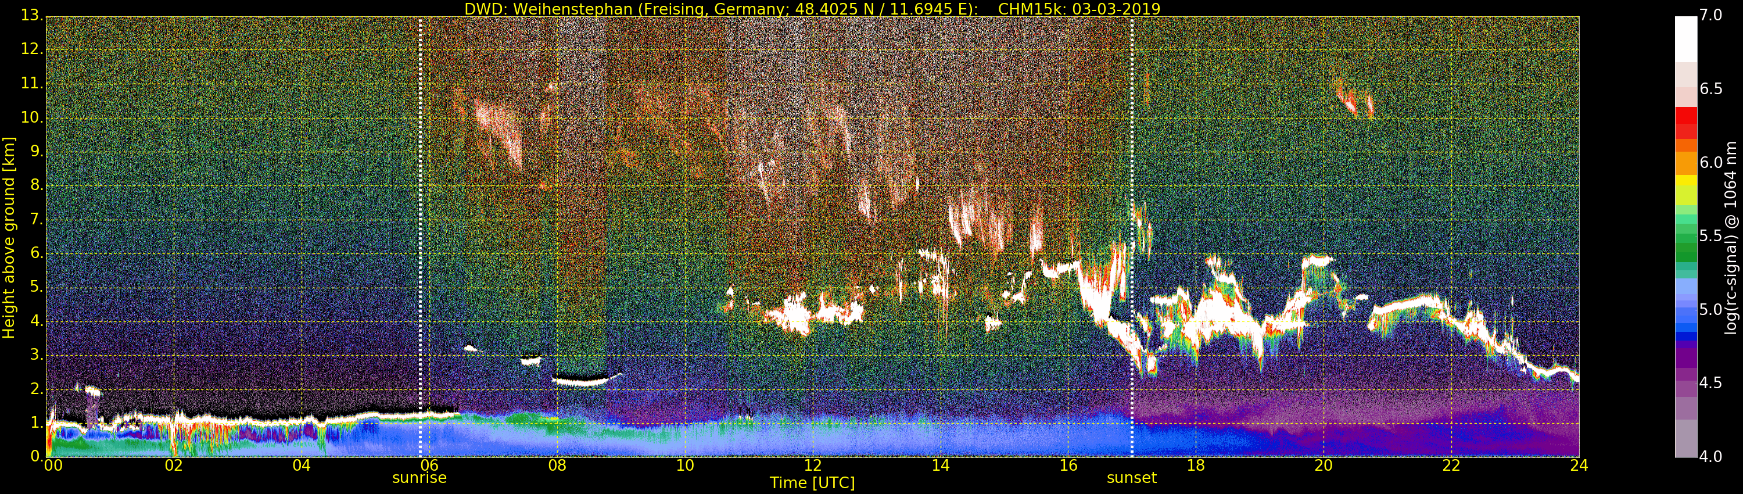
Task: Select the colorbar label 'log(rc-signal) @ 1064 nm'
Action: [1731, 238]
